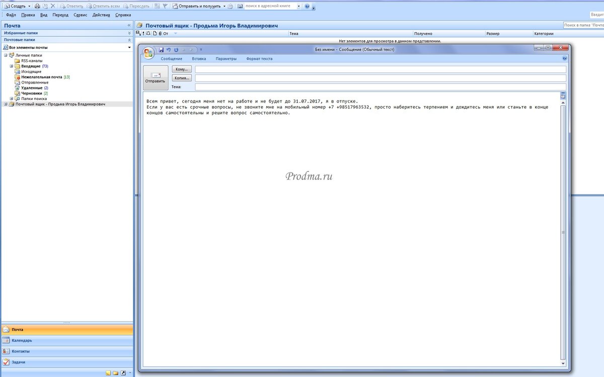Collapse the navigation pane with double chevron
The width and height of the screenshot is (604, 377).
pyautogui.click(x=129, y=25)
